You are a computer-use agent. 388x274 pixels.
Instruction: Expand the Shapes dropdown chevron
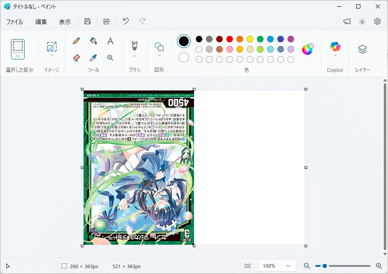pyautogui.click(x=159, y=56)
